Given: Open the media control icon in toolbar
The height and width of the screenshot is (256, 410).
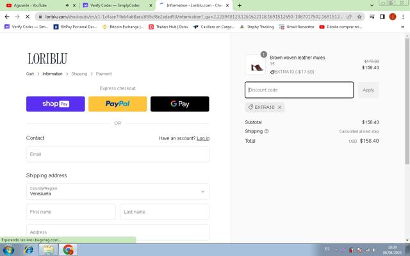Looking at the screenshot, I should [372, 17].
